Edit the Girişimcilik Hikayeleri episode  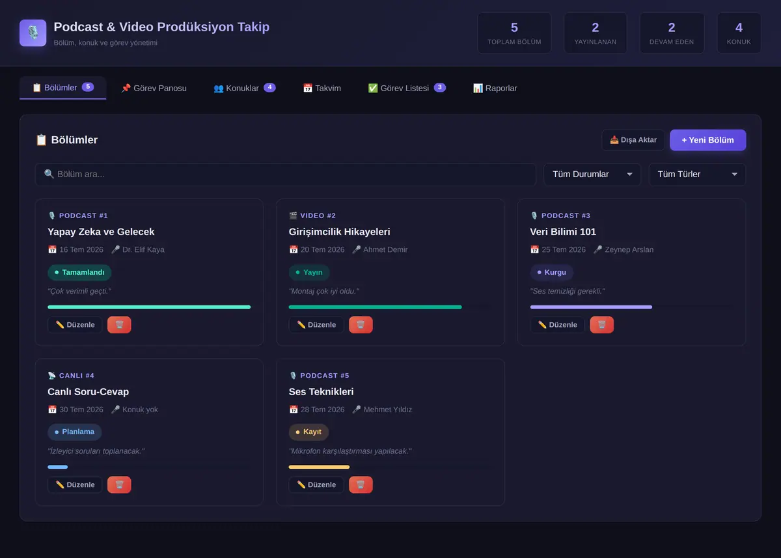[x=316, y=325]
